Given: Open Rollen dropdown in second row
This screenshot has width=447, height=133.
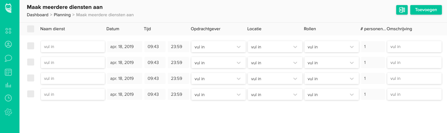Looking at the screenshot, I should click(332, 63).
